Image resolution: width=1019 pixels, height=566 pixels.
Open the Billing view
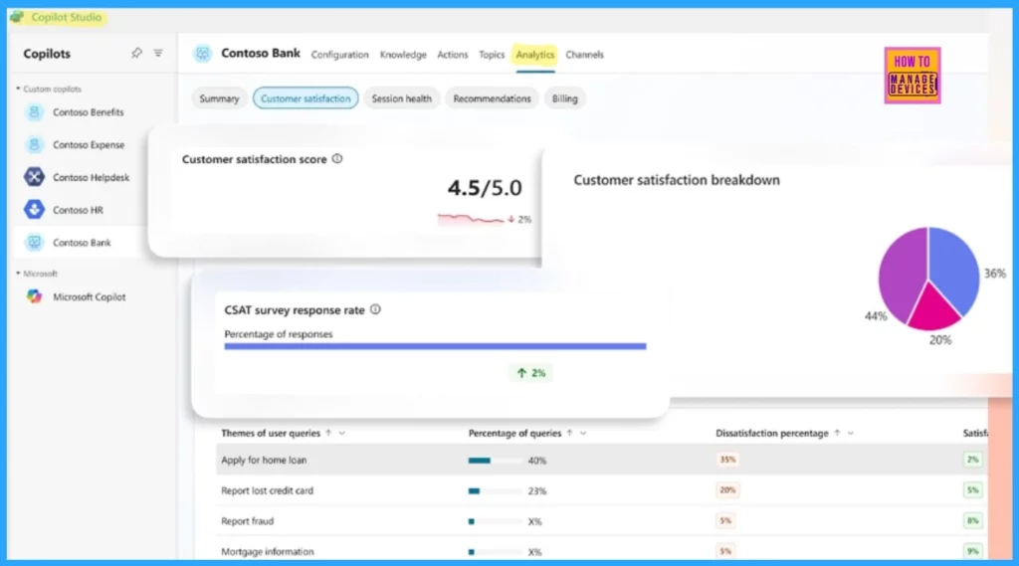click(565, 98)
